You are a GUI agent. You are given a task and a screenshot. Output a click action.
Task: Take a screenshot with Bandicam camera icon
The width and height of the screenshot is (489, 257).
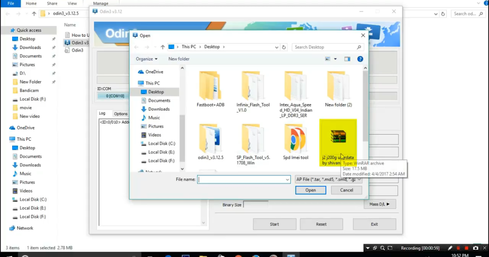tap(475, 248)
